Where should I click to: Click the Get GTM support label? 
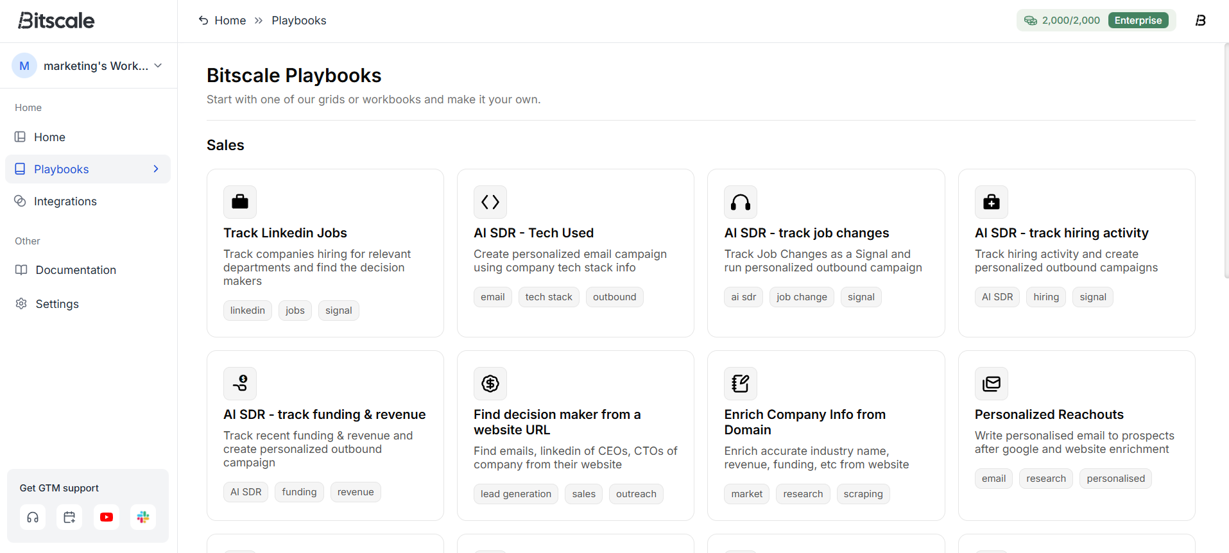point(59,488)
